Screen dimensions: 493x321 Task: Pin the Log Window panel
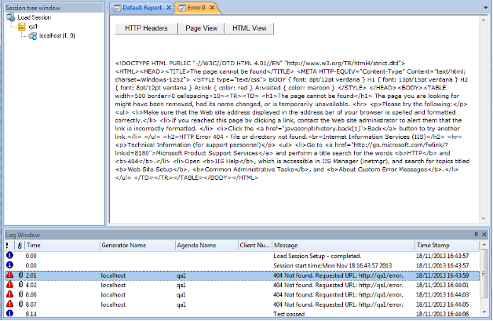(477, 235)
